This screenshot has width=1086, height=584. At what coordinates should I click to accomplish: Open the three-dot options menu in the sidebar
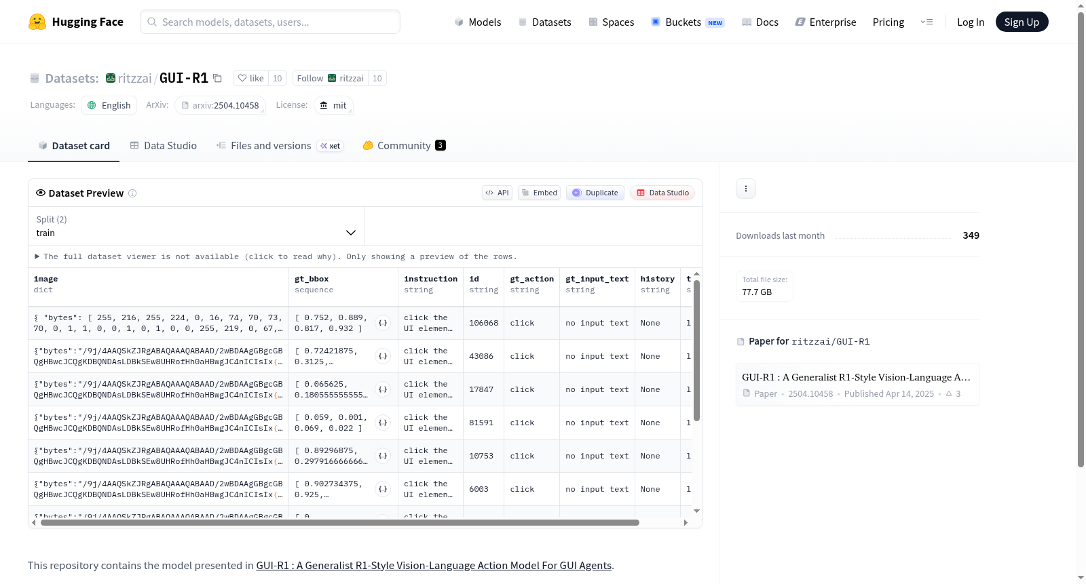(746, 189)
